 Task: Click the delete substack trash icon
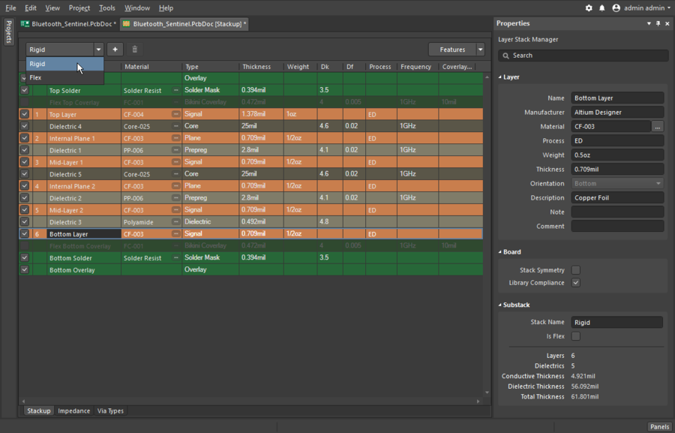[x=135, y=50]
